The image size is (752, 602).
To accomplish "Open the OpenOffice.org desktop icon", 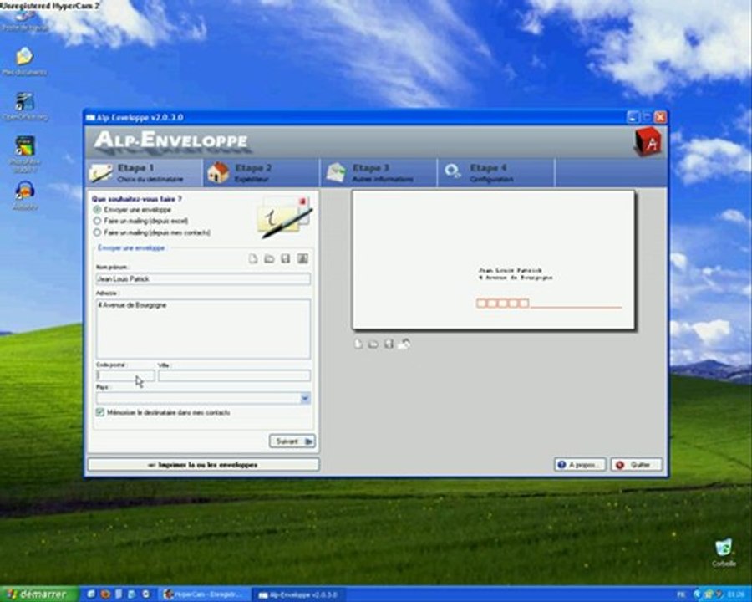I will tap(24, 106).
